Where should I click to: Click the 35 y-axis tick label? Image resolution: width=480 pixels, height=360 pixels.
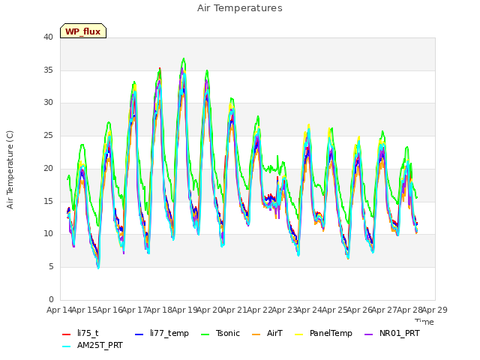tap(48, 70)
